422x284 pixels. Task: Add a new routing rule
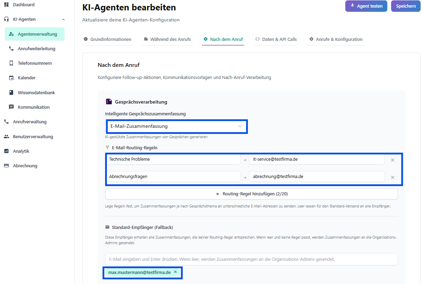point(251,194)
